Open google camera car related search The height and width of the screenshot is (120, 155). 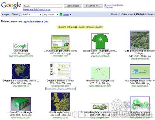pyautogui.click(x=36, y=22)
